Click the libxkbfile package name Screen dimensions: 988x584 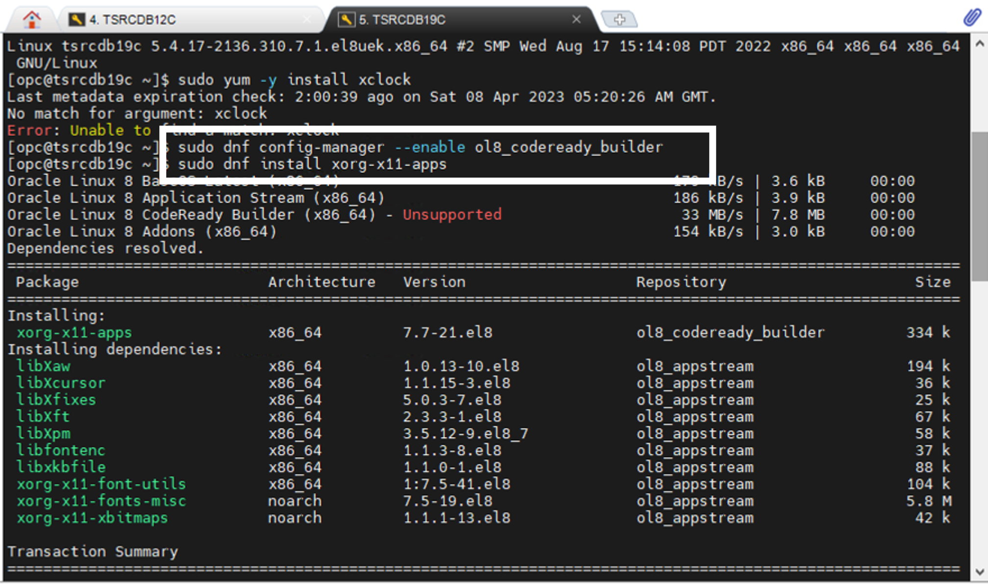[61, 467]
